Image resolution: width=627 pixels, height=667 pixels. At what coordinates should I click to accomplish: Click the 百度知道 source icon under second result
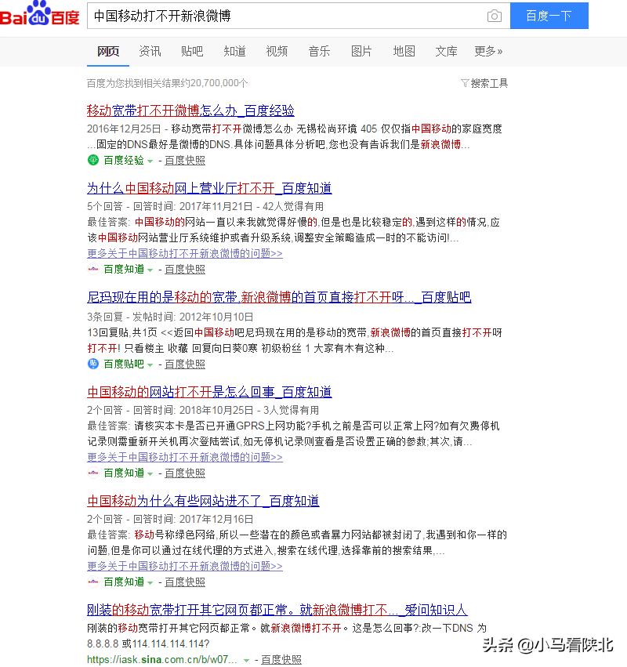[x=93, y=269]
